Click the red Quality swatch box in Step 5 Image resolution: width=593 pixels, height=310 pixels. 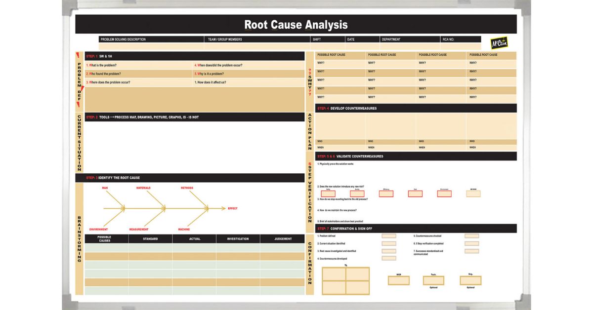click(x=357, y=194)
